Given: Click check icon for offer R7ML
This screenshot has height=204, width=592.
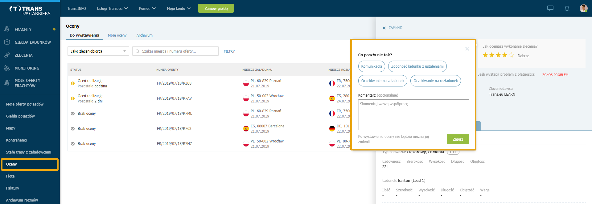Looking at the screenshot, I should [x=73, y=114].
